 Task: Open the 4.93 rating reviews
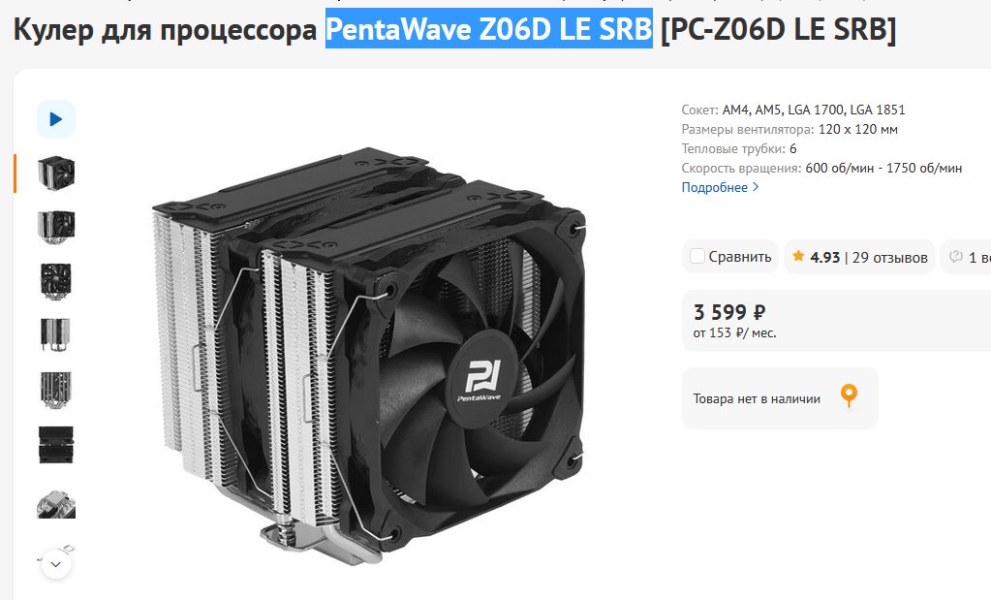click(824, 257)
